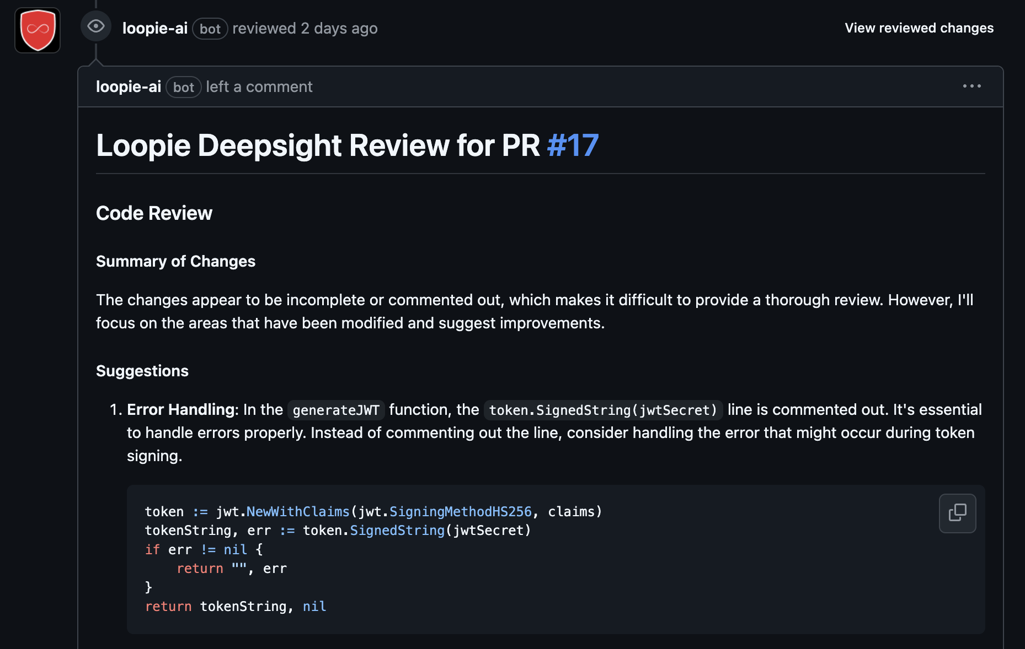The height and width of the screenshot is (649, 1025).
Task: Click the "if err != nil {" code line
Action: [204, 549]
